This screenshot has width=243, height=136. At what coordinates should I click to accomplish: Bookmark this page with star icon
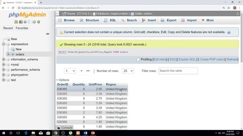click(x=229, y=8)
